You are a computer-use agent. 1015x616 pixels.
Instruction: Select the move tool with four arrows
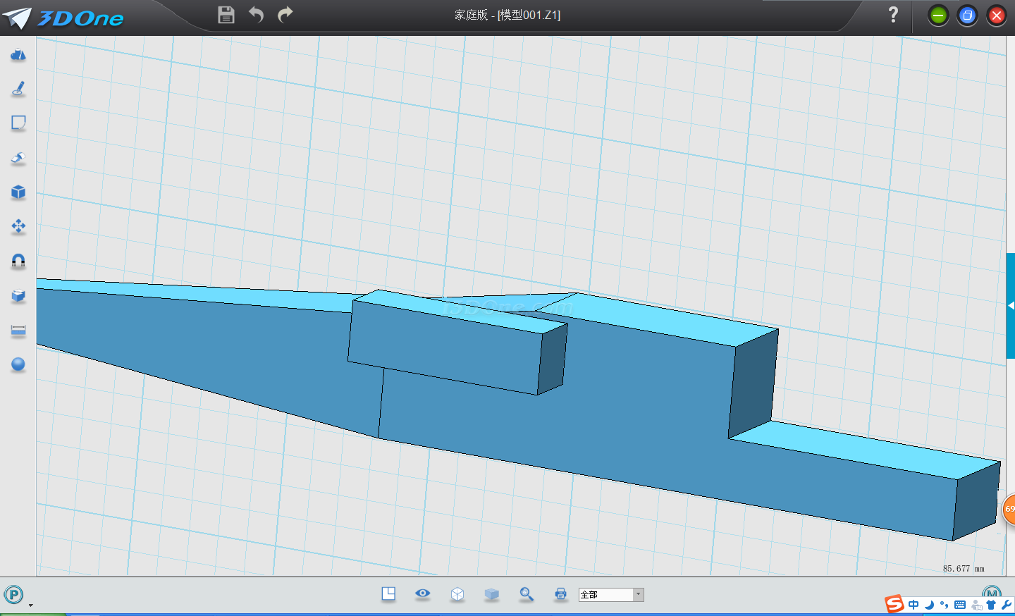pos(18,226)
